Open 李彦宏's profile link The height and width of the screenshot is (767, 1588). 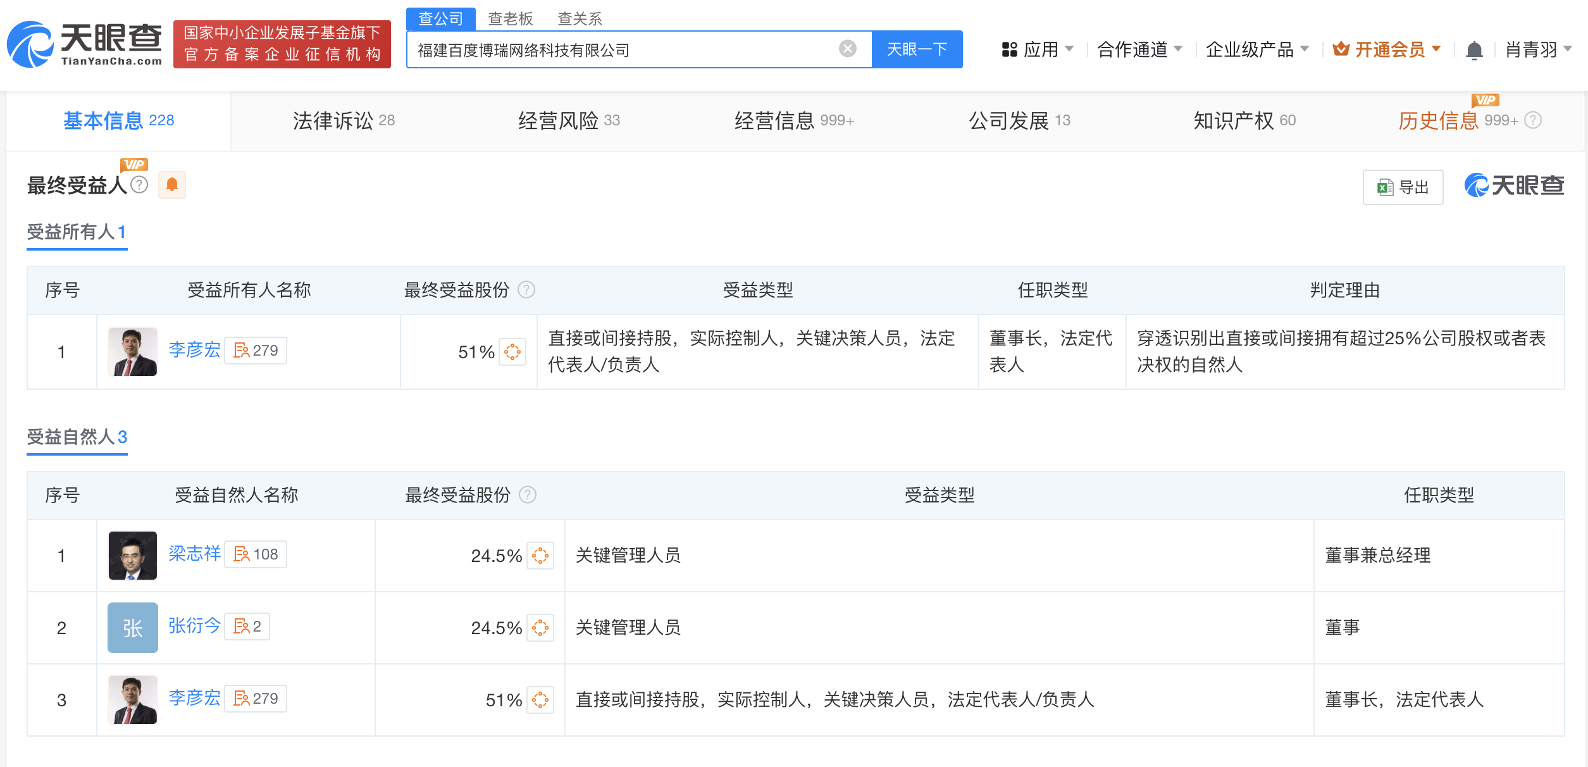(x=194, y=350)
